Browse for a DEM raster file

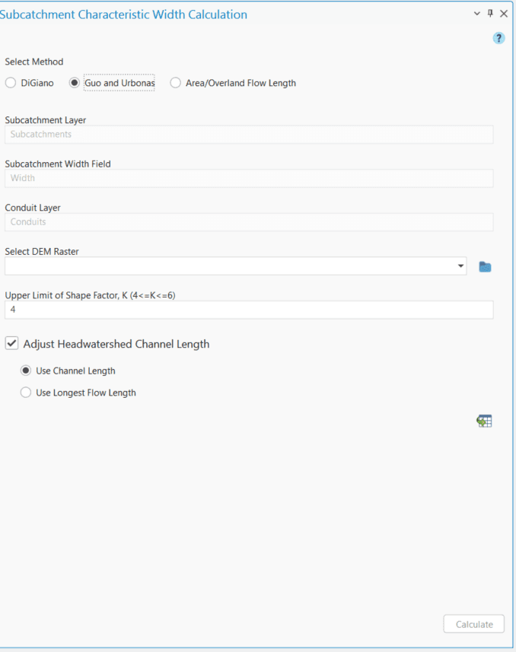(x=485, y=266)
